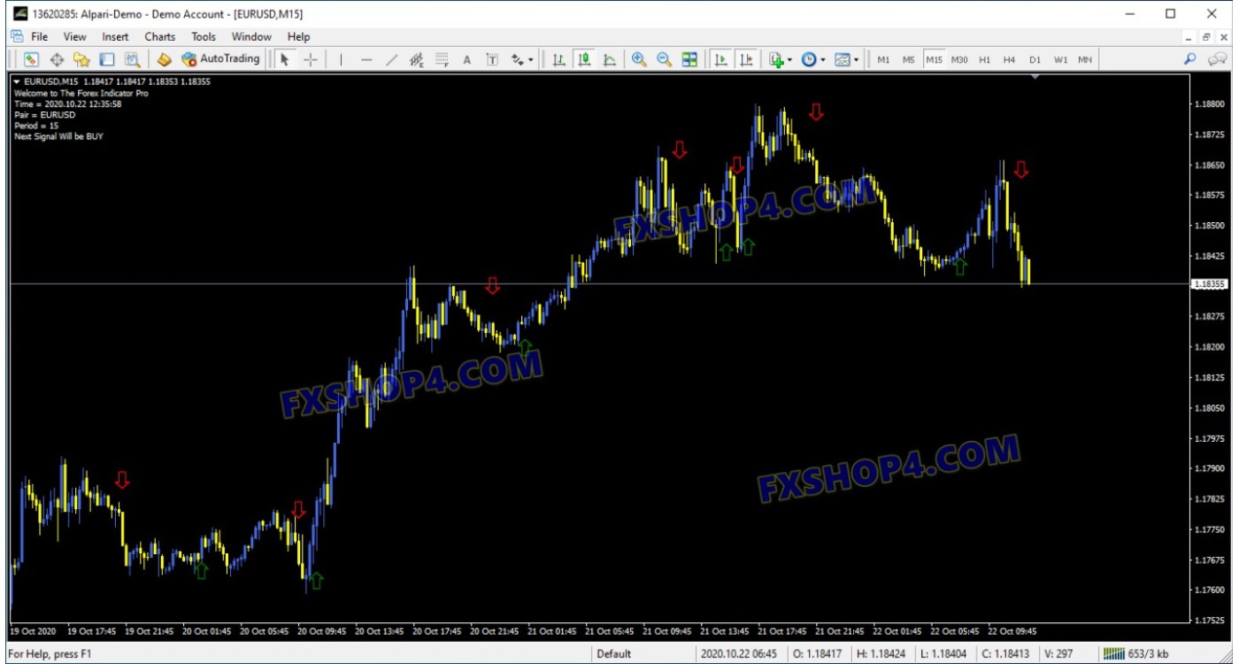This screenshot has height=664, width=1239.
Task: Switch chart to candlesticks mode
Action: coord(584,59)
